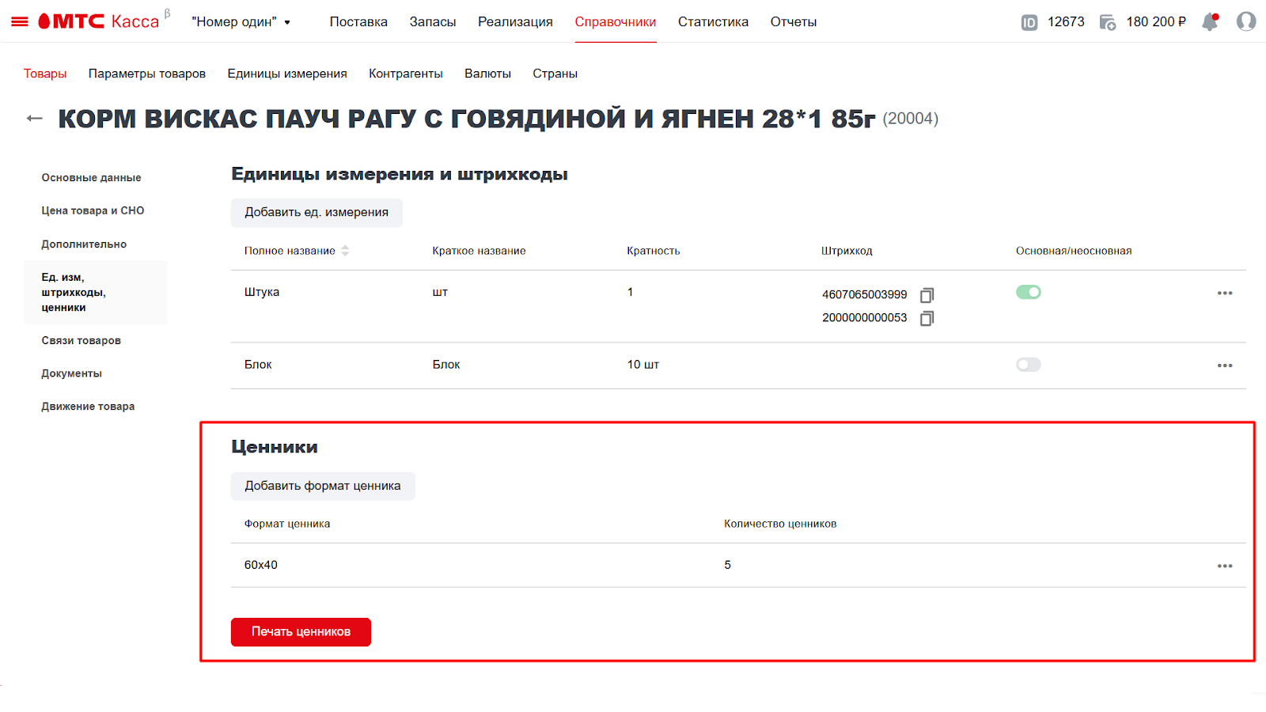This screenshot has width=1266, height=712.
Task: Open the Реализация menu
Action: pyautogui.click(x=515, y=22)
